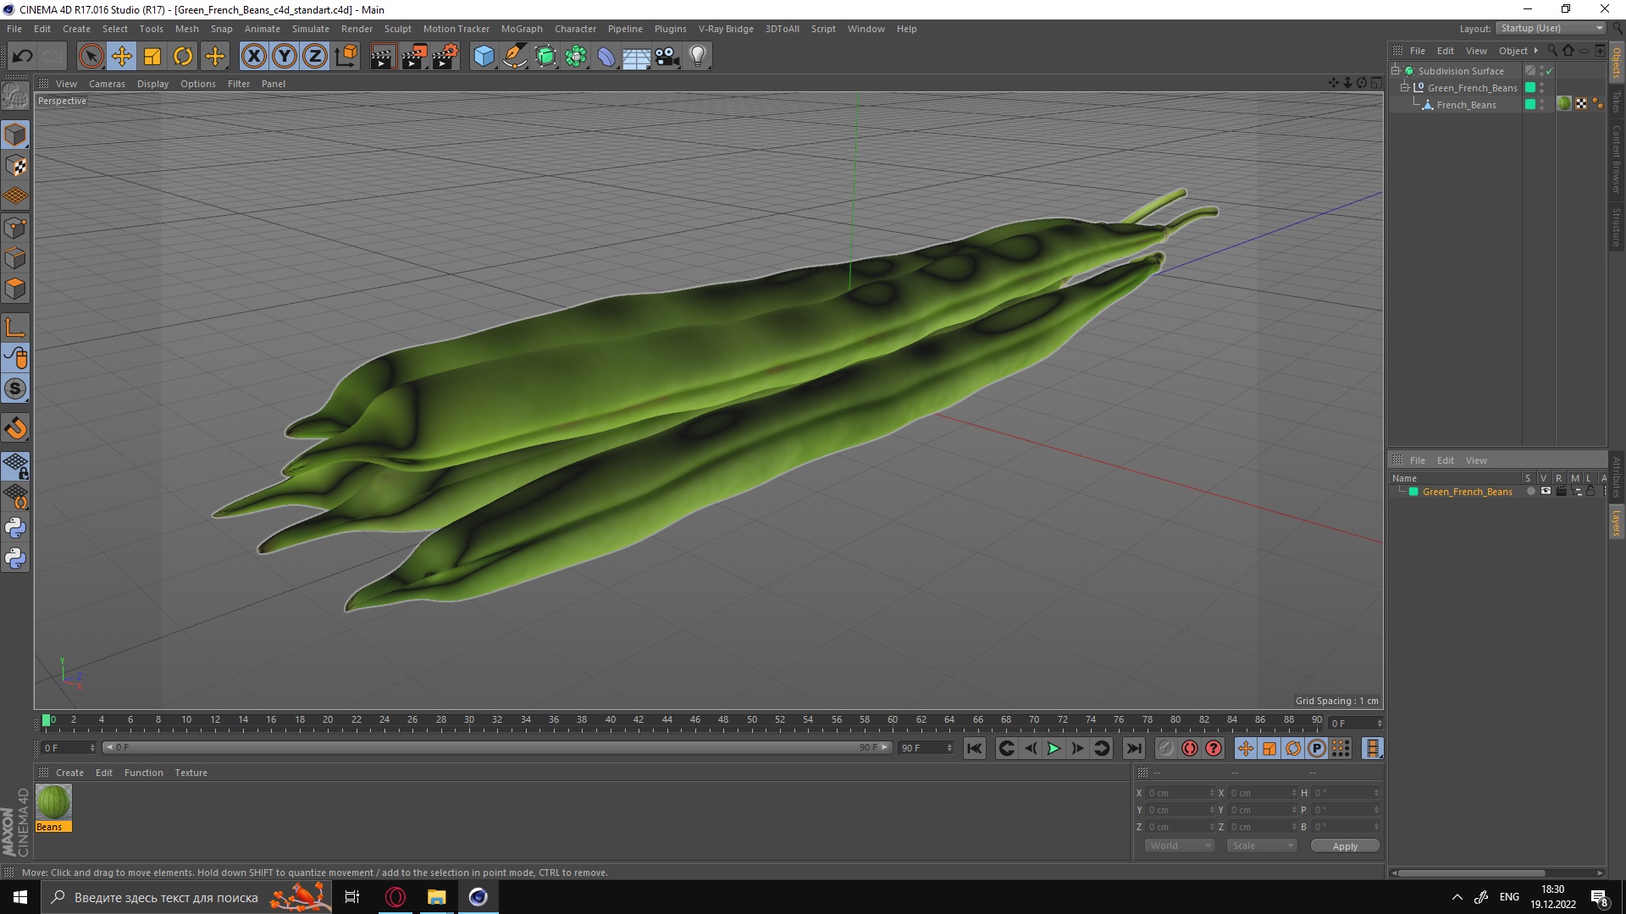1626x914 pixels.
Task: Activate the Scale tool
Action: (x=152, y=57)
